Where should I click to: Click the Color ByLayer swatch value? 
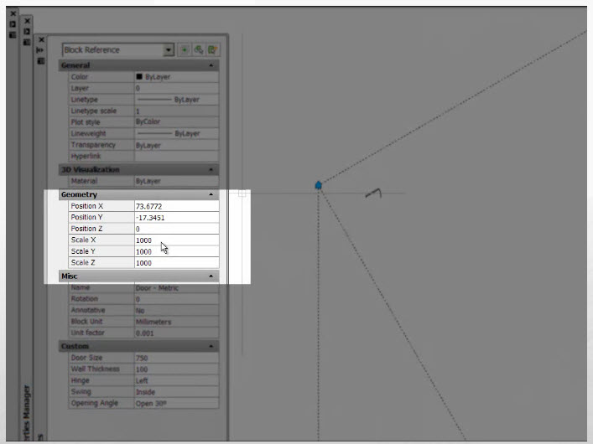click(x=177, y=77)
